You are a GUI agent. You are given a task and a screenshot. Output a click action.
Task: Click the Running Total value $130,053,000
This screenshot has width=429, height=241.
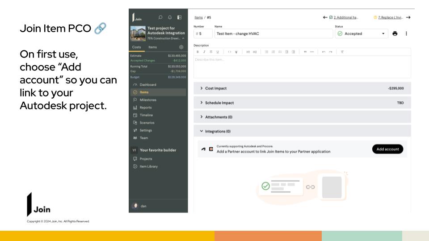coord(177,66)
